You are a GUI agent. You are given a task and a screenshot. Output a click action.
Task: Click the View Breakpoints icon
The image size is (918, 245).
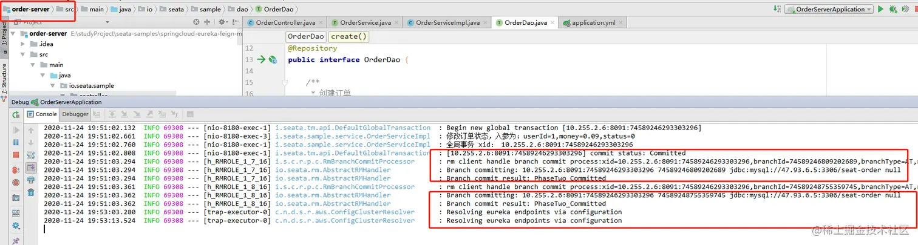coord(16,169)
